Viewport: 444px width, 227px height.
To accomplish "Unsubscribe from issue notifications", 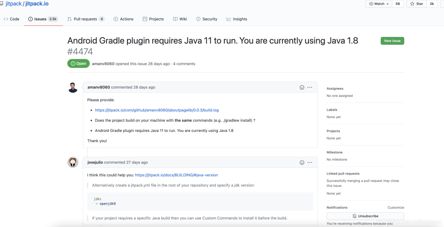I will 365,216.
